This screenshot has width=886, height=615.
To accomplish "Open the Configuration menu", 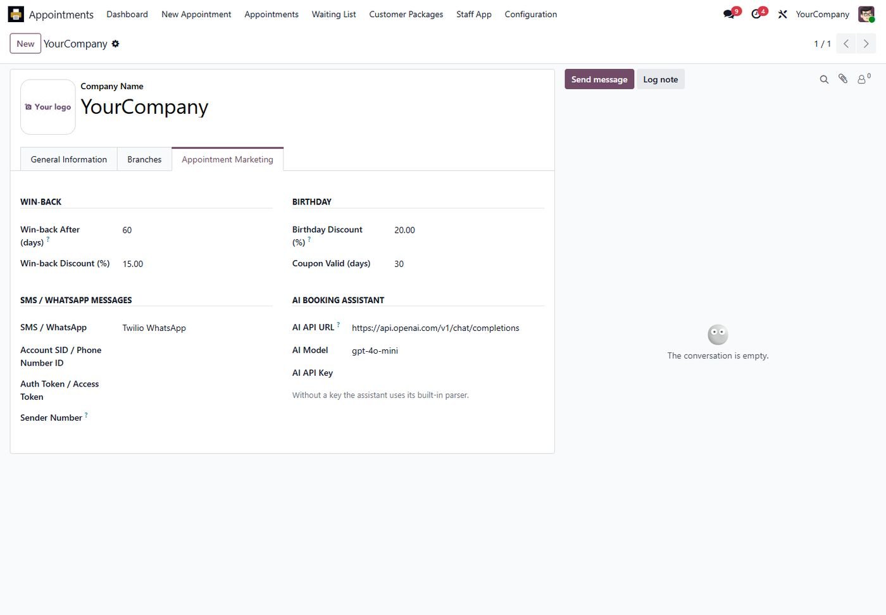I will click(x=530, y=14).
